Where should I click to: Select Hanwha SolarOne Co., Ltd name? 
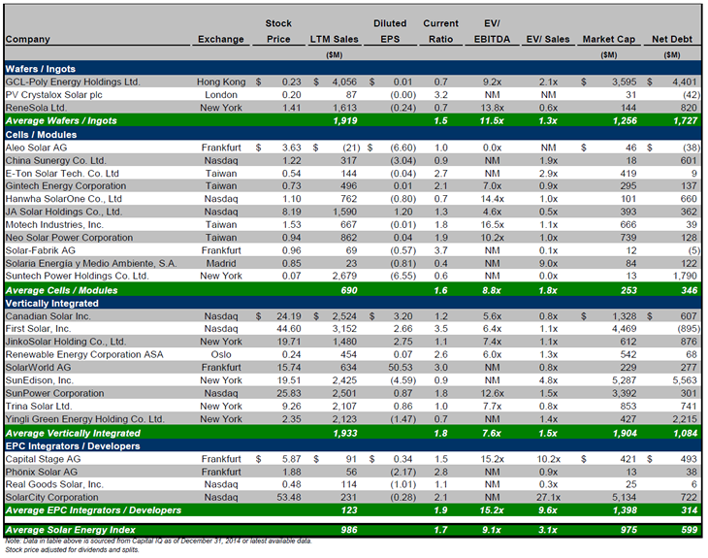64,199
